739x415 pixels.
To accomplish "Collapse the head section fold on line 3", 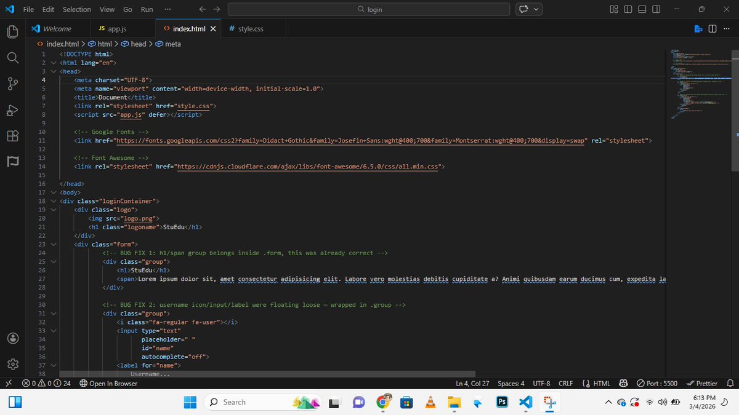I will (x=54, y=71).
